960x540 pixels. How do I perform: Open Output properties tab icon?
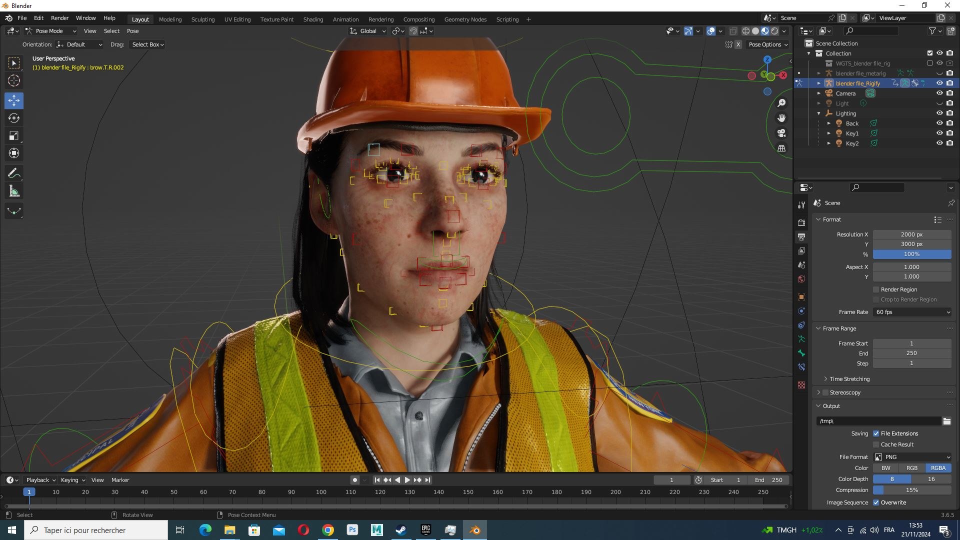[801, 236]
